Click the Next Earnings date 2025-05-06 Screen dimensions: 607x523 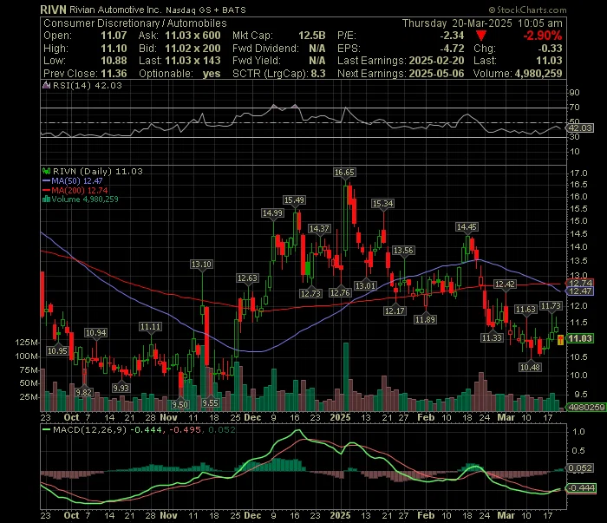click(x=436, y=74)
